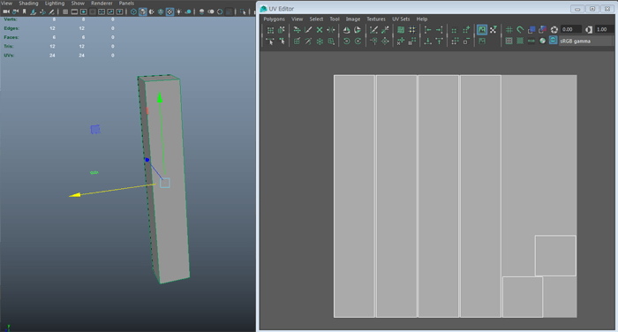Toggle textured display in viewport toolbar

coord(170,11)
